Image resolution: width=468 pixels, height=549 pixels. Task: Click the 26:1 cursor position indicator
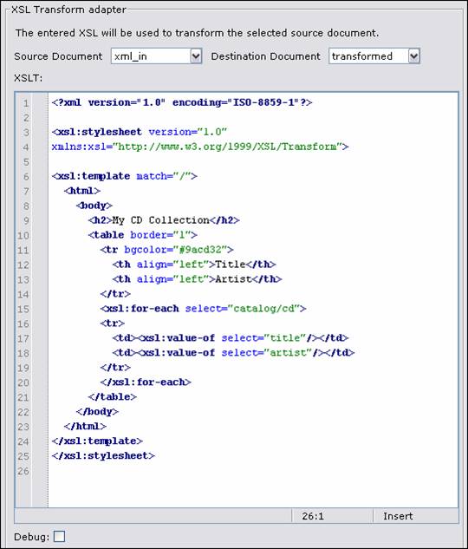coord(313,516)
